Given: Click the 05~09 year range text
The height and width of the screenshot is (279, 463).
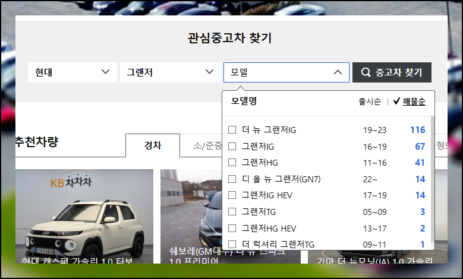Looking at the screenshot, I should tap(374, 212).
